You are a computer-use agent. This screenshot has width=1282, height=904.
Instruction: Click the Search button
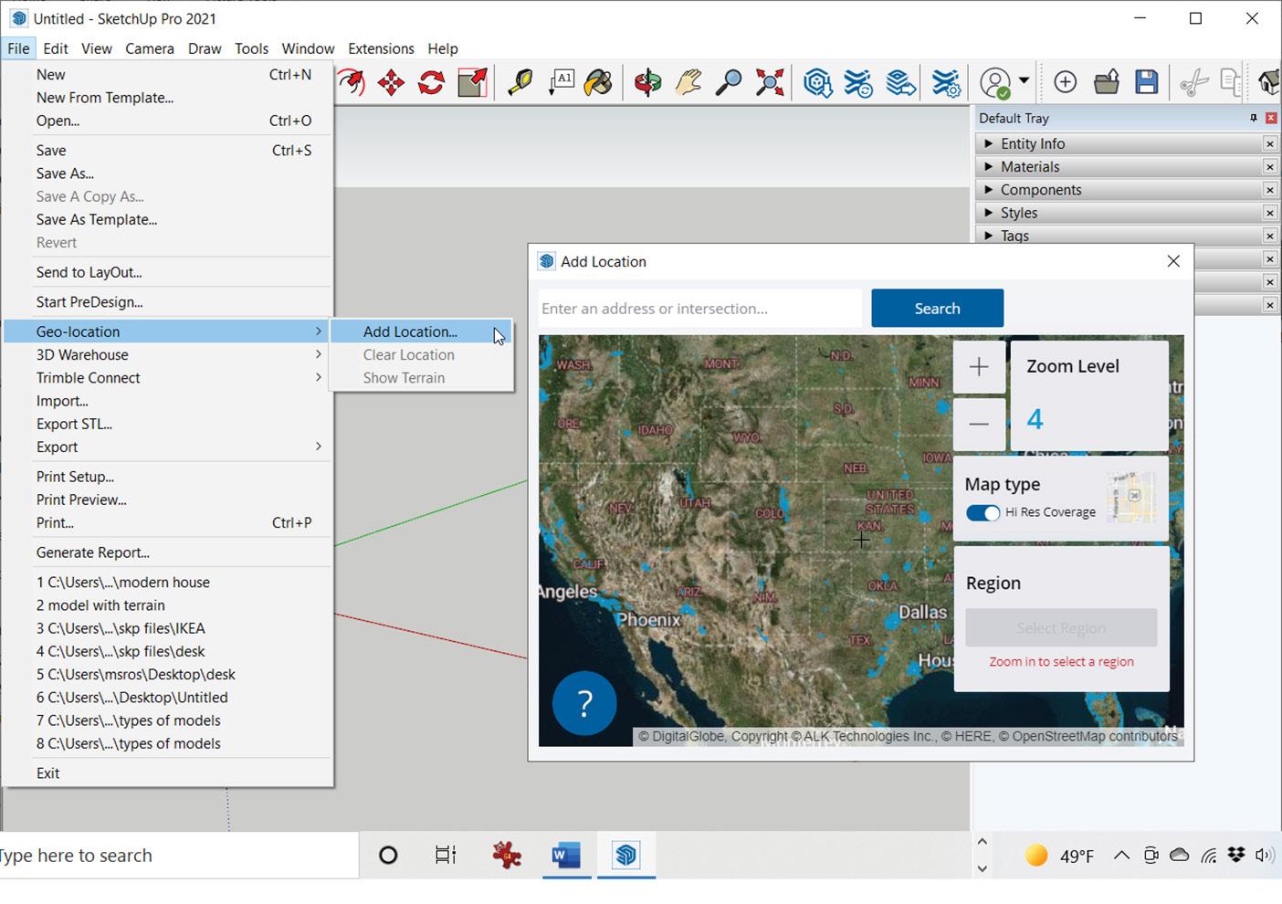click(937, 309)
